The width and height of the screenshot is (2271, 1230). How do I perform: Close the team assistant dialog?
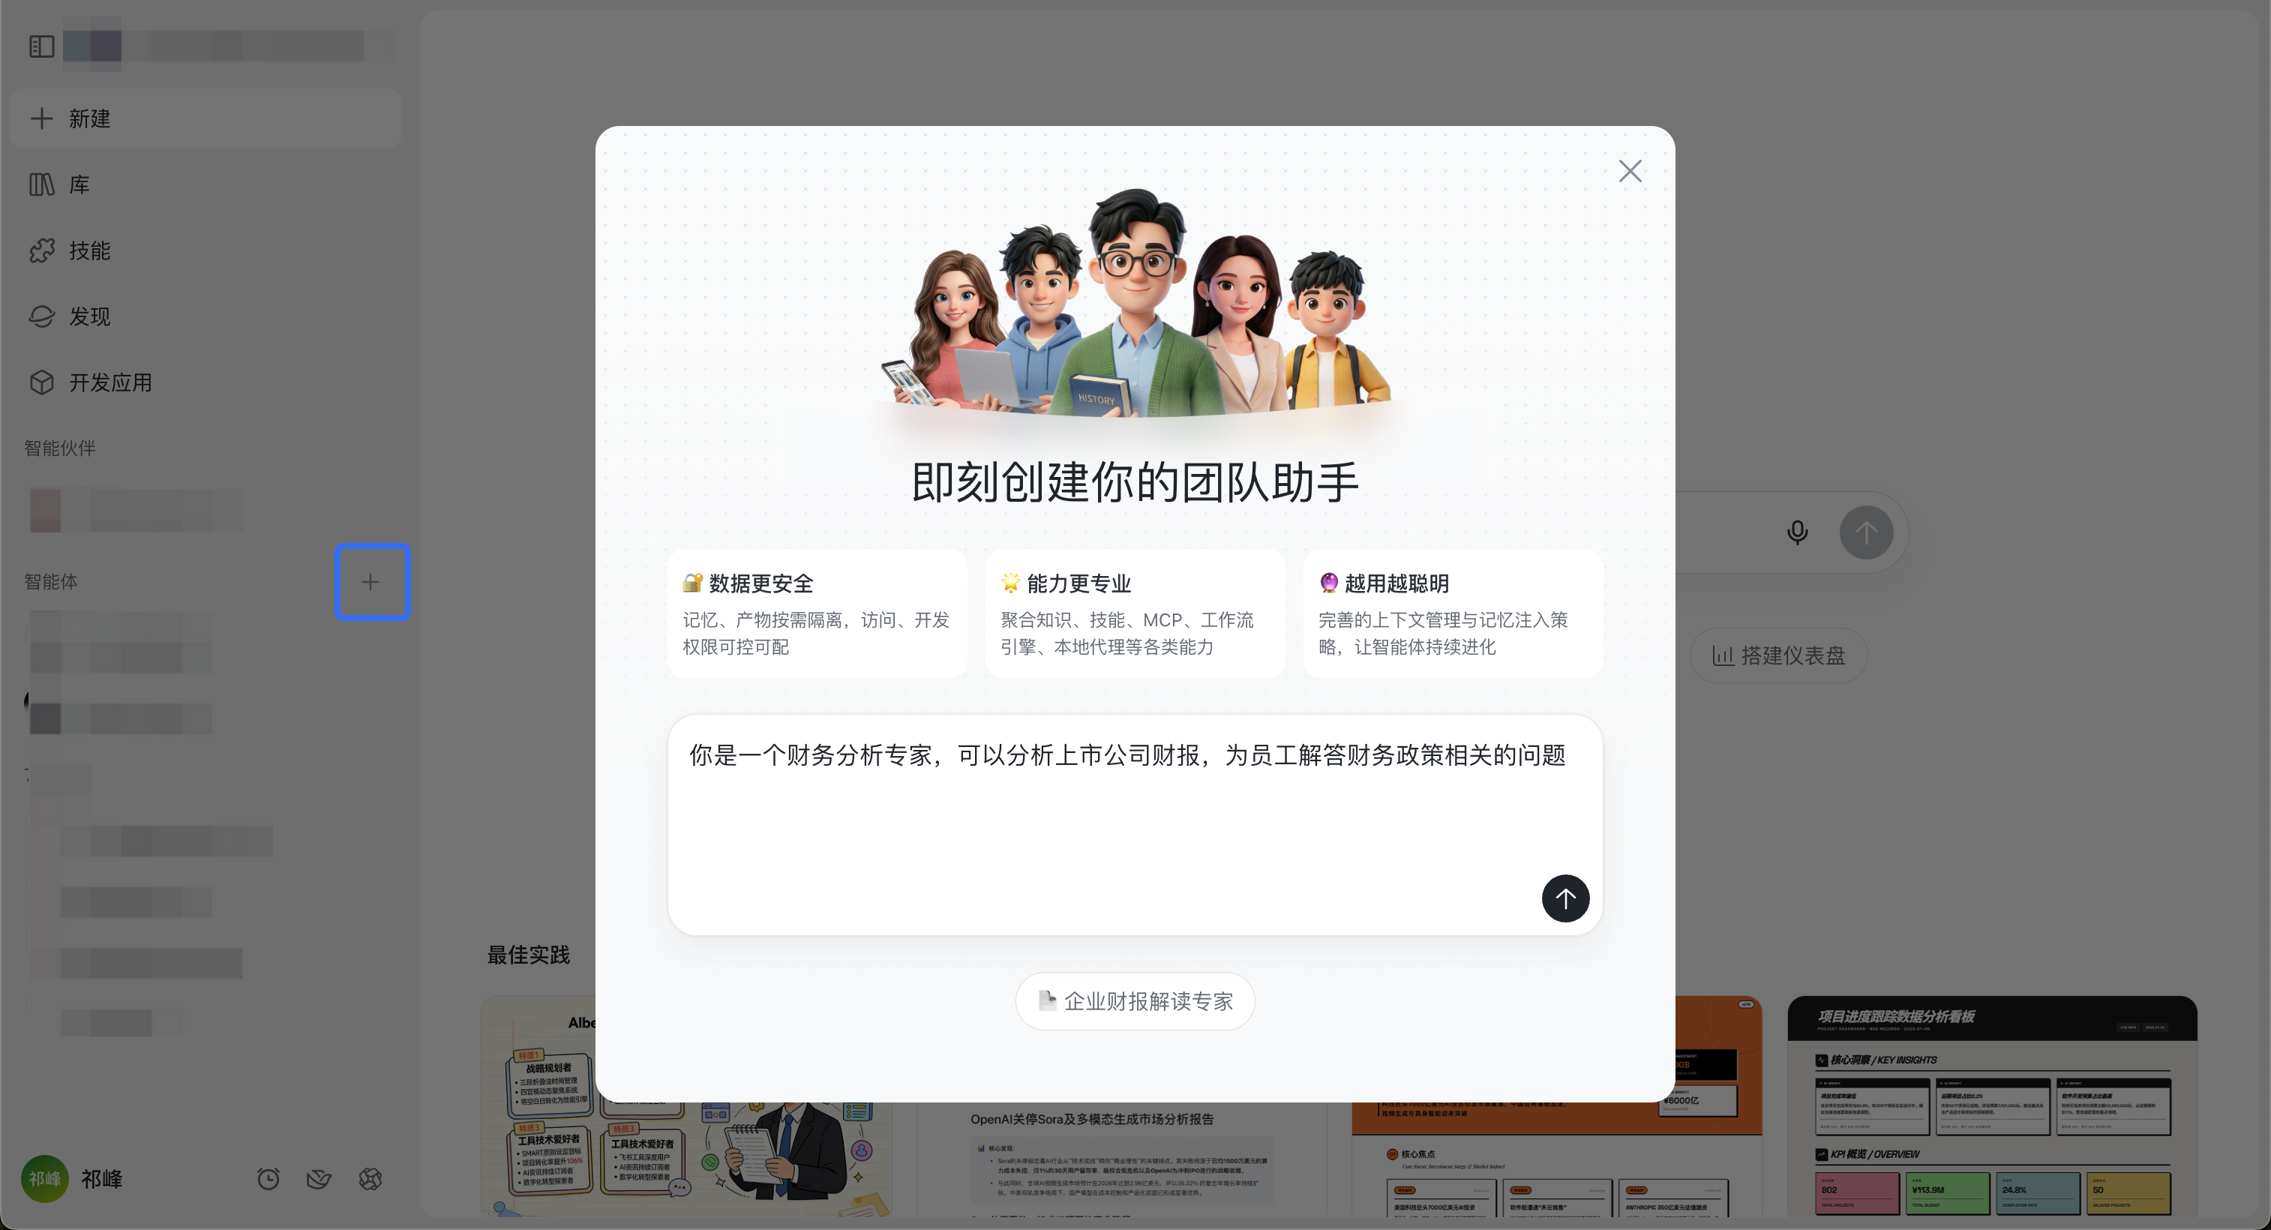click(1629, 171)
